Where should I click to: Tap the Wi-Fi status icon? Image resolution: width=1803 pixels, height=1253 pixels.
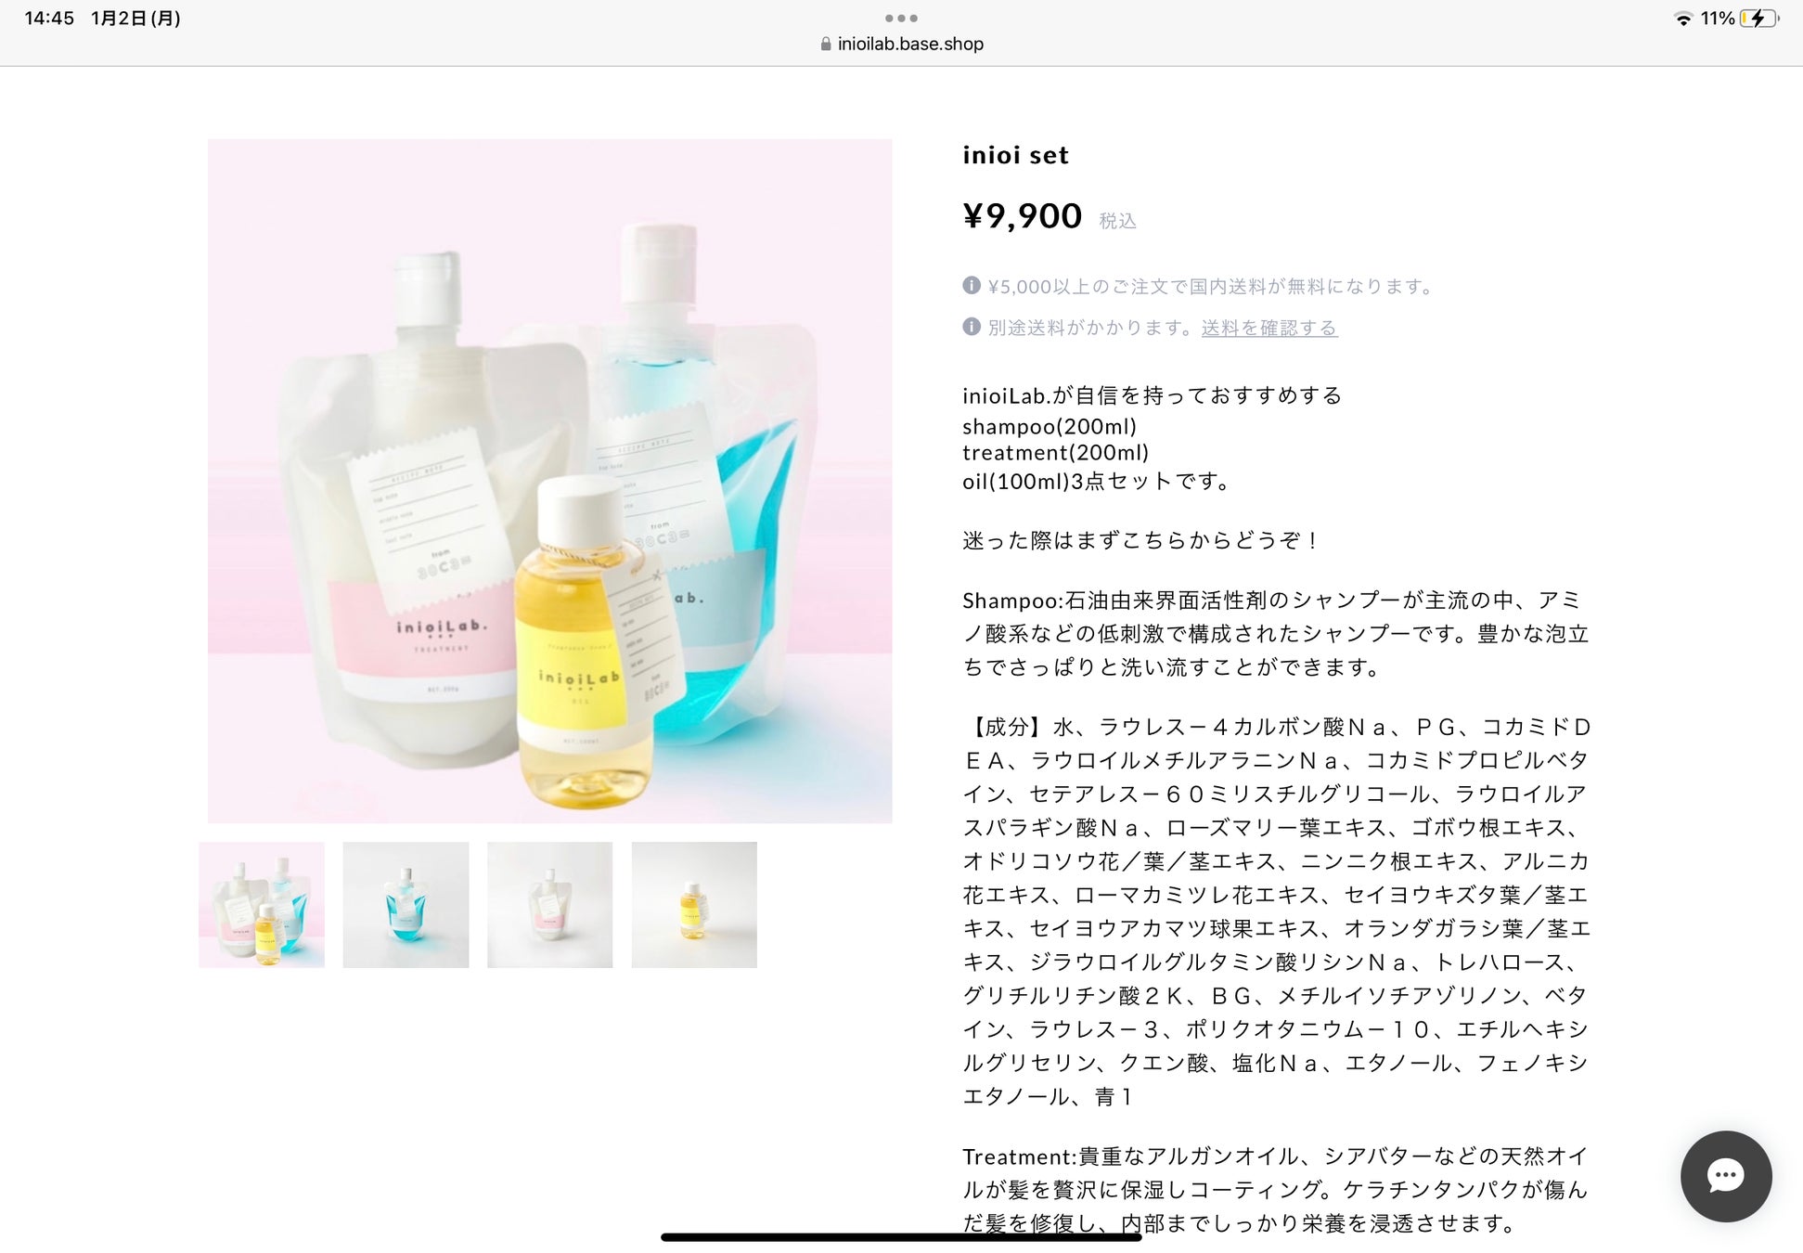(x=1683, y=19)
